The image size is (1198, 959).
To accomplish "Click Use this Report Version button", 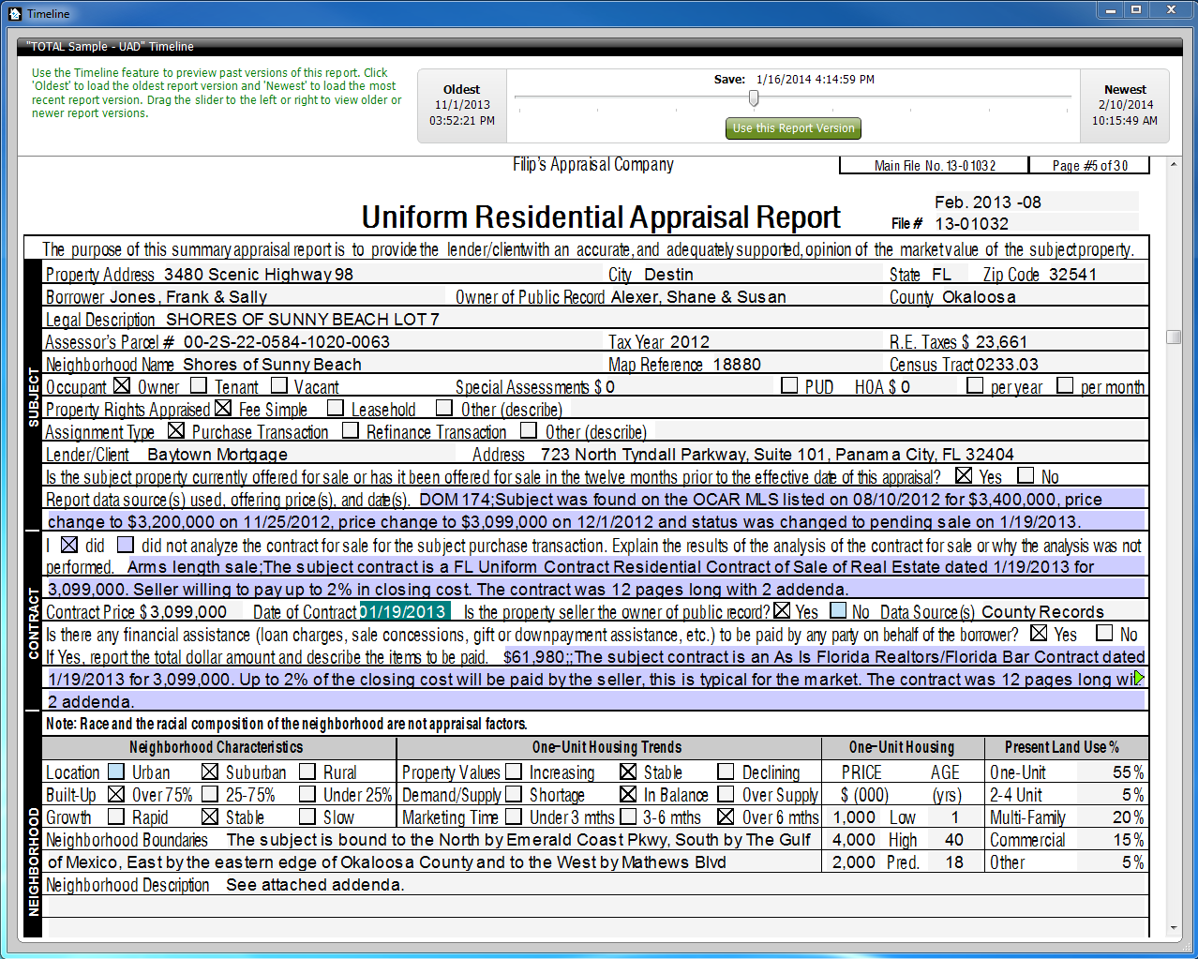I will 793,128.
